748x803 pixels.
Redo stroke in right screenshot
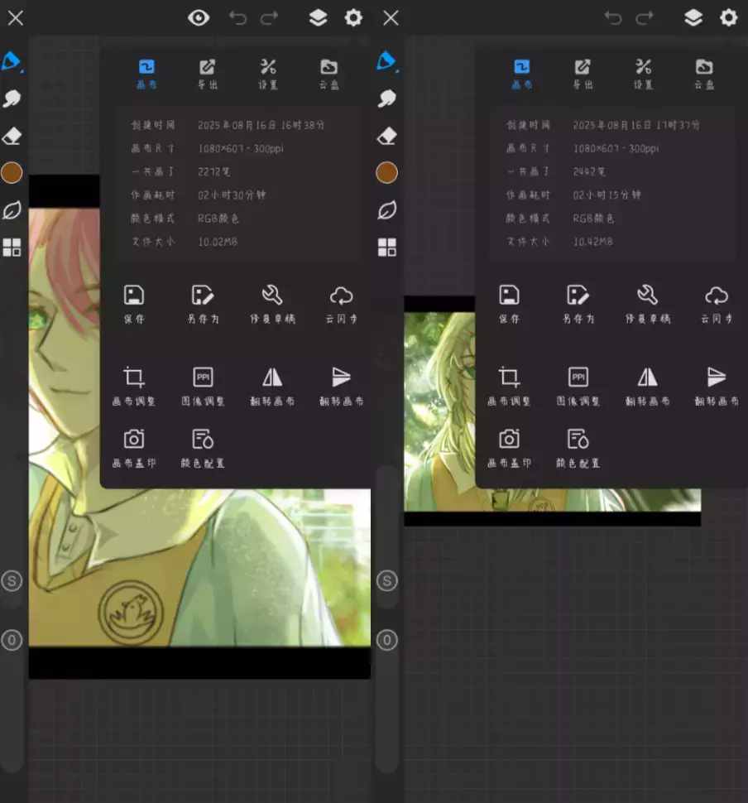tap(645, 18)
